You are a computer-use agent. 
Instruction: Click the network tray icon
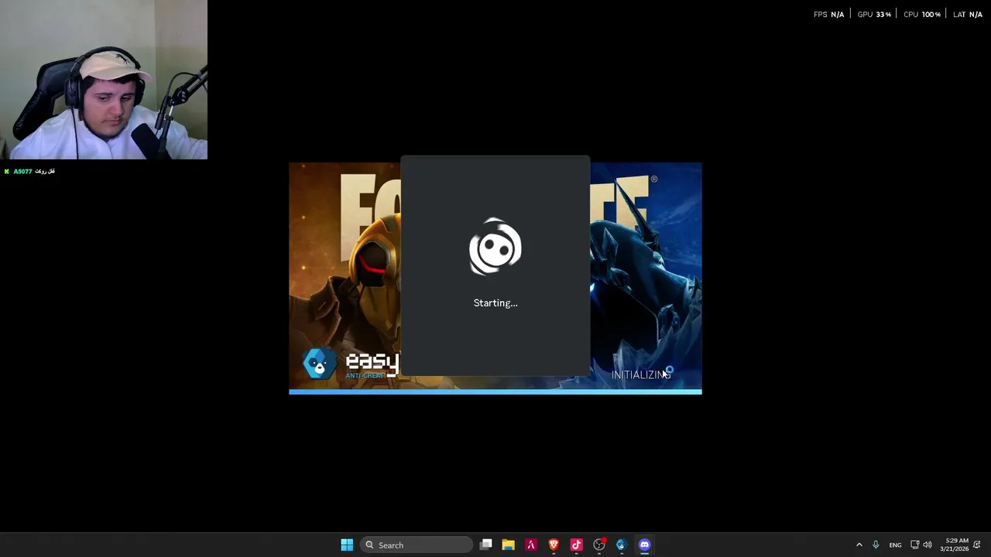coord(914,545)
